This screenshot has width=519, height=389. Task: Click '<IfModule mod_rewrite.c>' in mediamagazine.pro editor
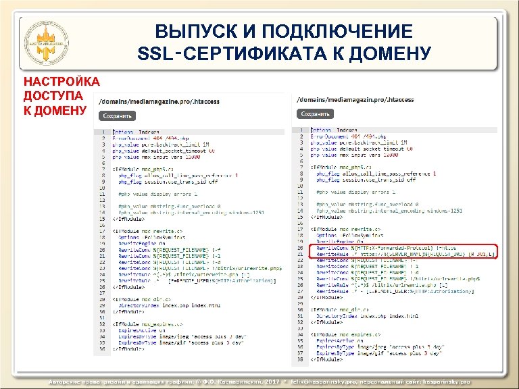147,231
